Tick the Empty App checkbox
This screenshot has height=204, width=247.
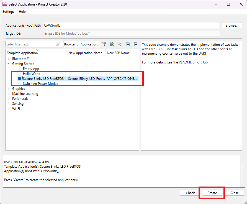(20, 69)
